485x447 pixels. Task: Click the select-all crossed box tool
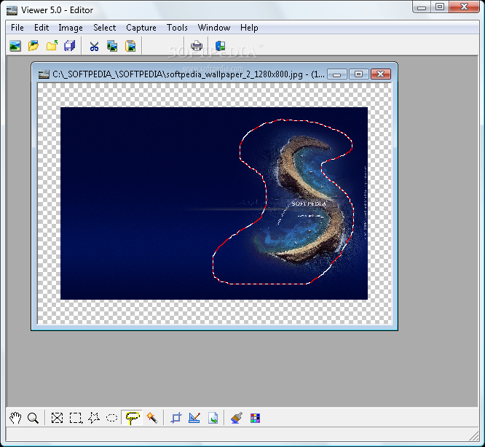point(57,418)
